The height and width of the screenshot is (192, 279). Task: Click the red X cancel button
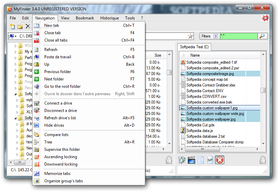tap(220, 160)
